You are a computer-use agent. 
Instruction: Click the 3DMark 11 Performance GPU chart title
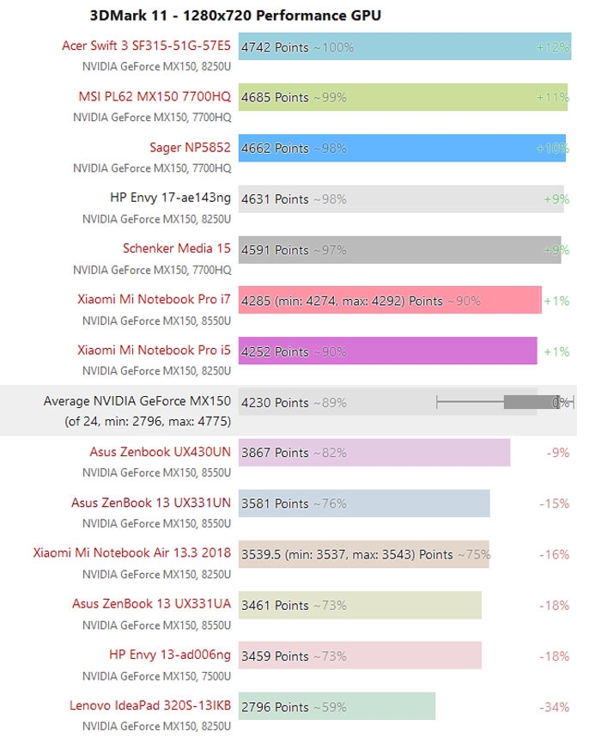pyautogui.click(x=235, y=15)
